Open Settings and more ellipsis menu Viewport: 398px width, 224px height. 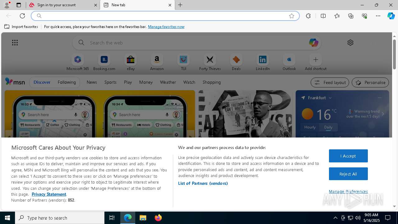coord(378,16)
